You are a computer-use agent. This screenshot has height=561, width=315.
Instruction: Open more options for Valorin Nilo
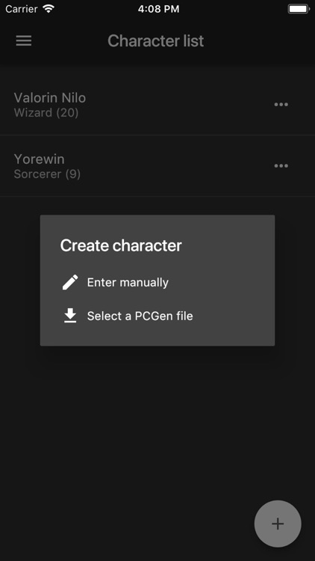point(281,105)
